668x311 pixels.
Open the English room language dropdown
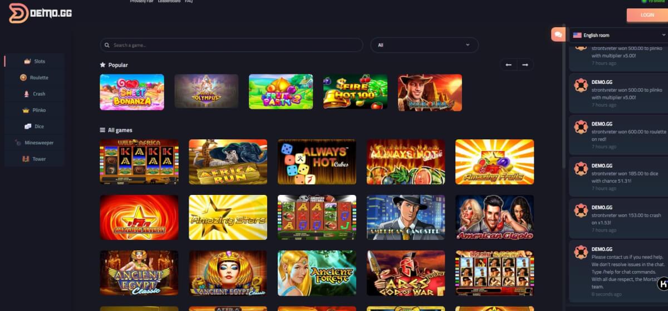click(618, 35)
